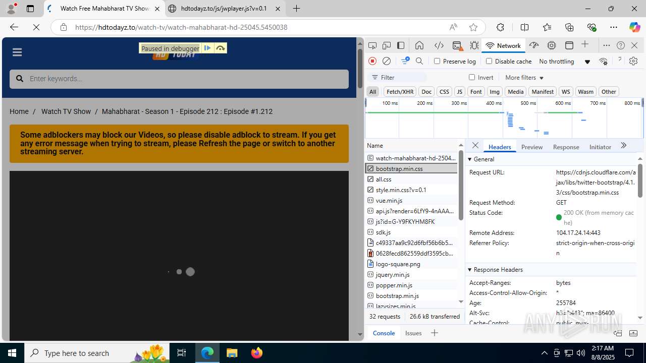Step over next function call in overlay

click(221, 48)
